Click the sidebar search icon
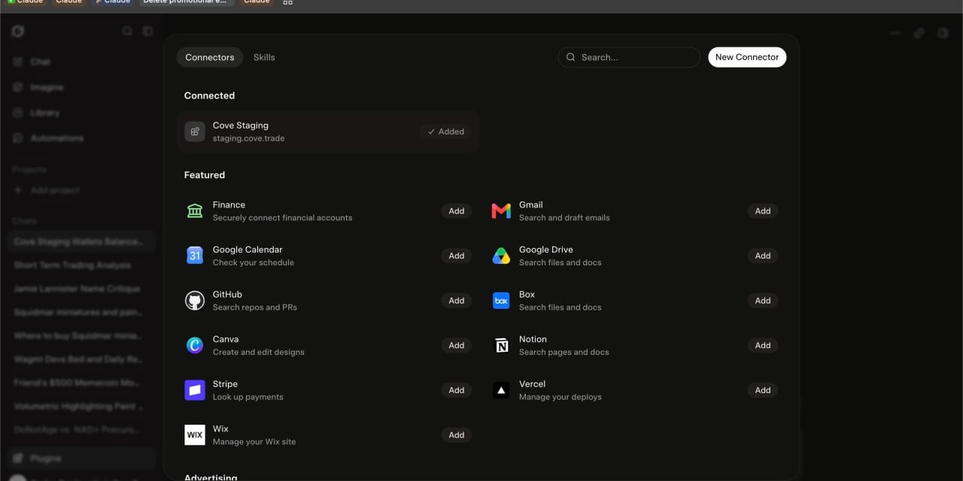The height and width of the screenshot is (481, 963). [127, 32]
